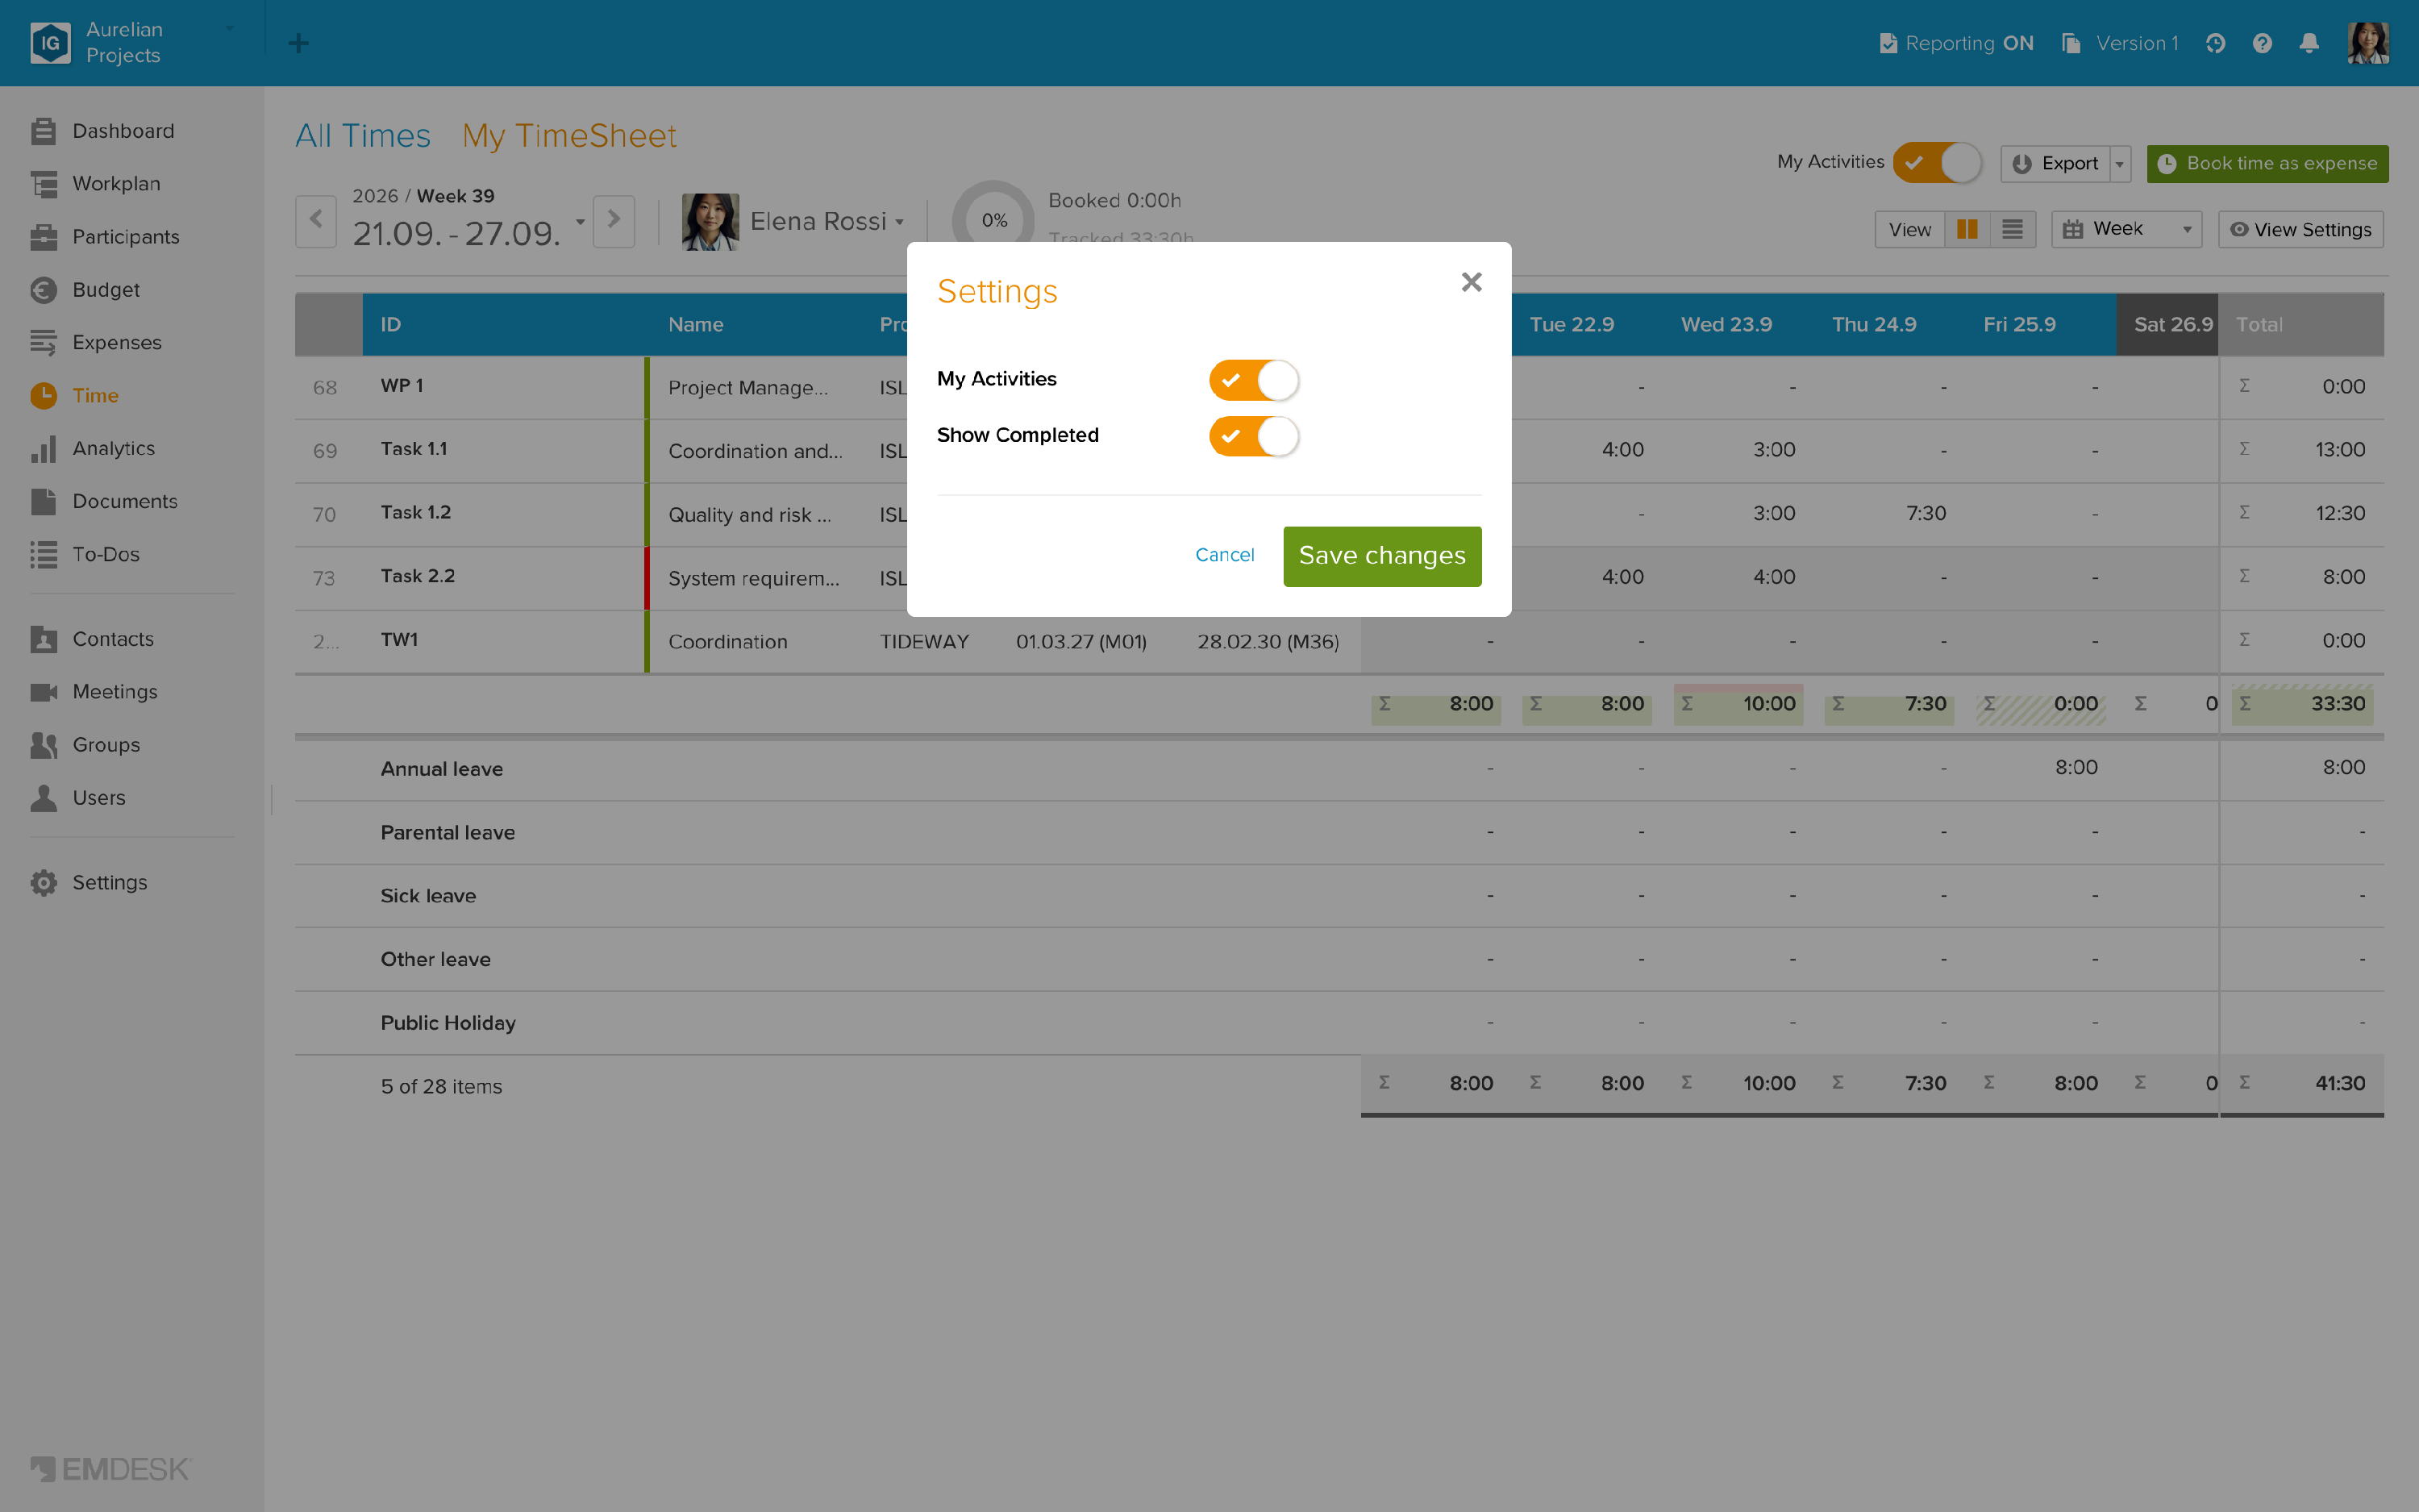Image resolution: width=2419 pixels, height=1512 pixels.
Task: Switch to the My TimeSheet tab
Action: (568, 136)
